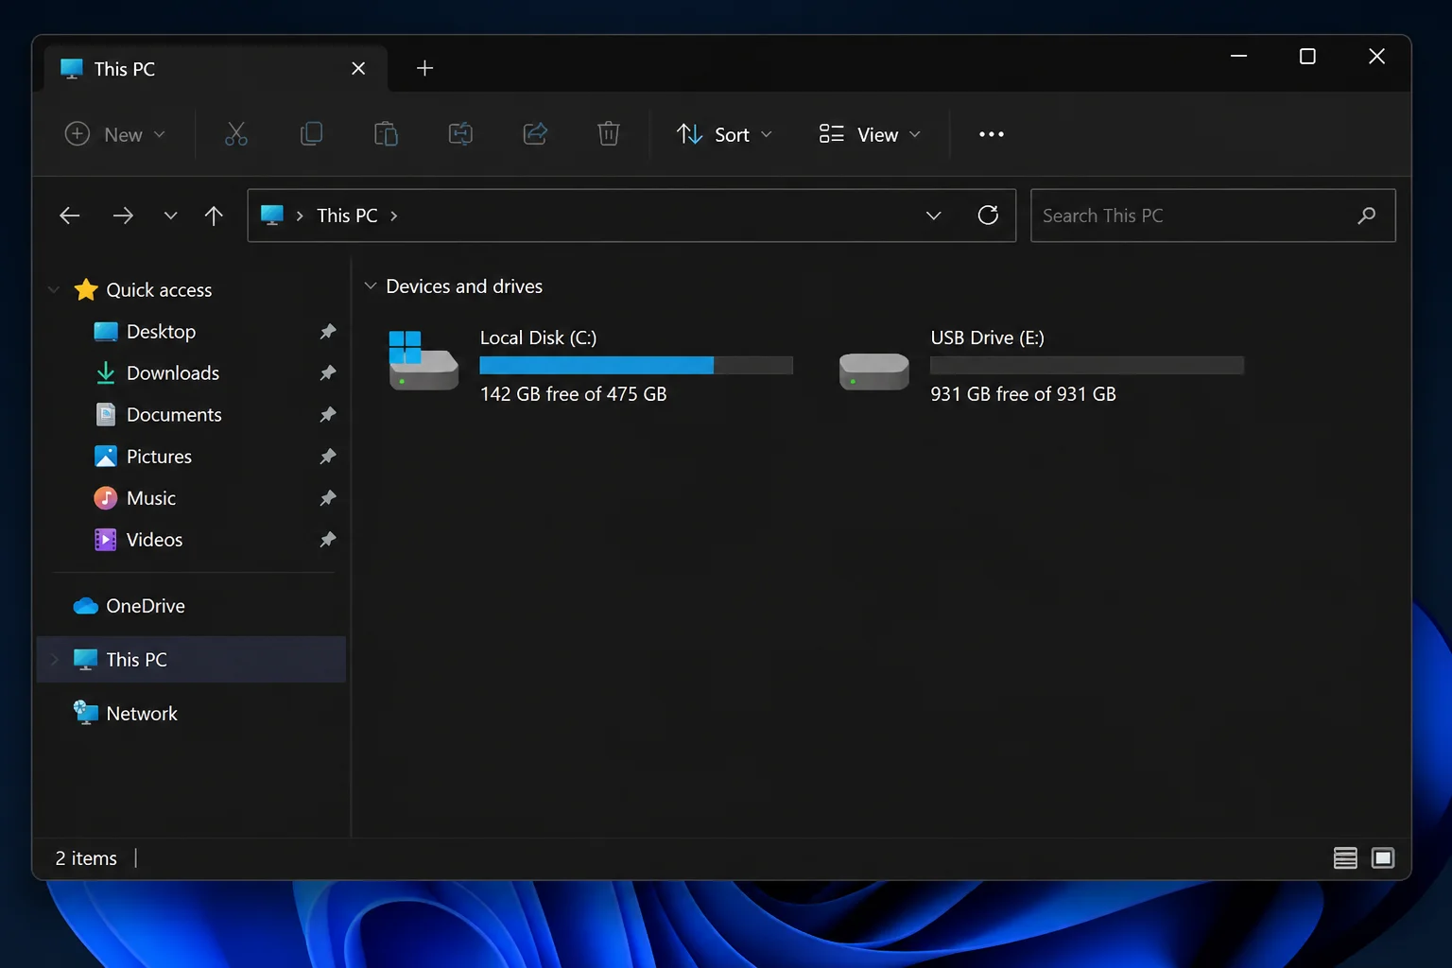Click the USB Drive (E:) drive icon
Image resolution: width=1452 pixels, height=968 pixels.
pos(874,371)
